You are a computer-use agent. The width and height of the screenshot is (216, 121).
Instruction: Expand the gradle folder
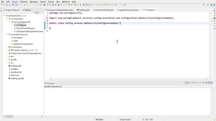point(7,60)
